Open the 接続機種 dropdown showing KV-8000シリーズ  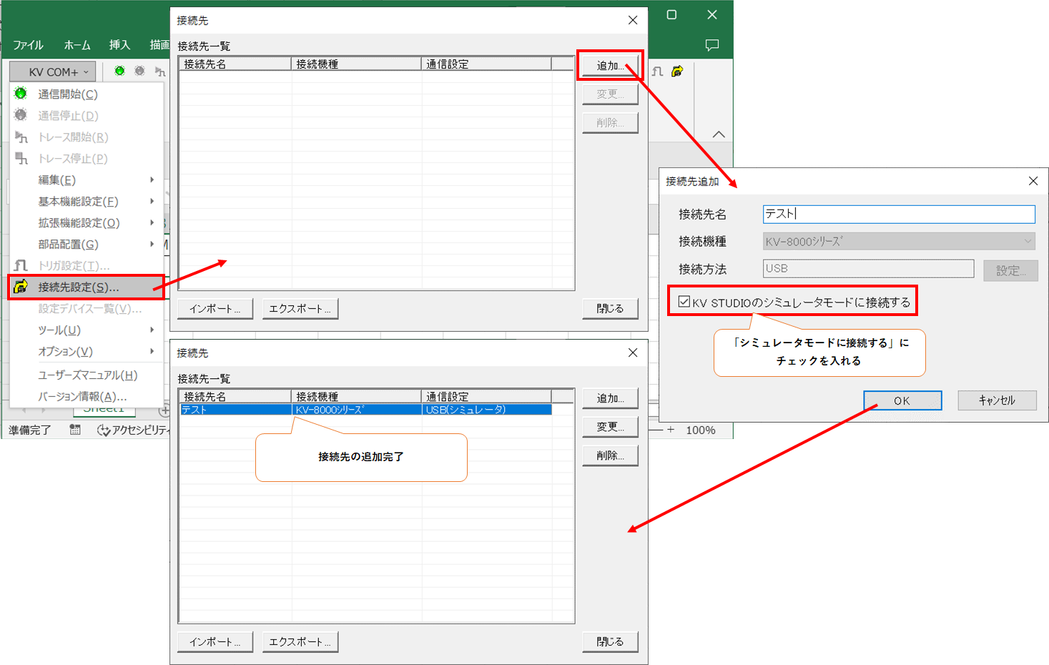click(1028, 241)
